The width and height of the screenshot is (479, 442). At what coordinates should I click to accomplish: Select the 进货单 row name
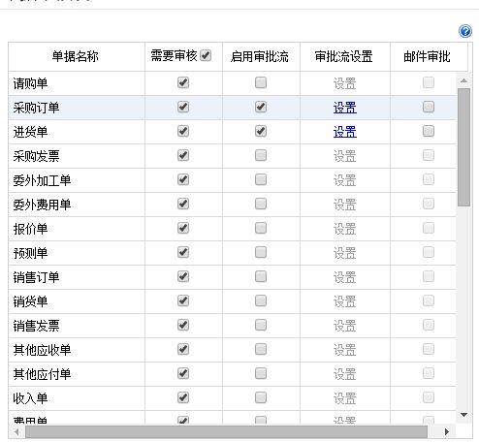pyautogui.click(x=30, y=132)
